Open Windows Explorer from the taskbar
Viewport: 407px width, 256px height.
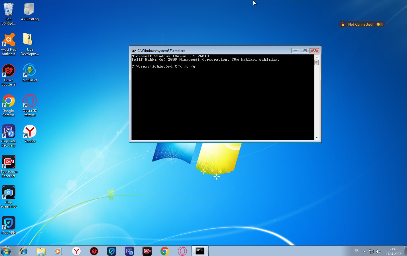pos(41,251)
